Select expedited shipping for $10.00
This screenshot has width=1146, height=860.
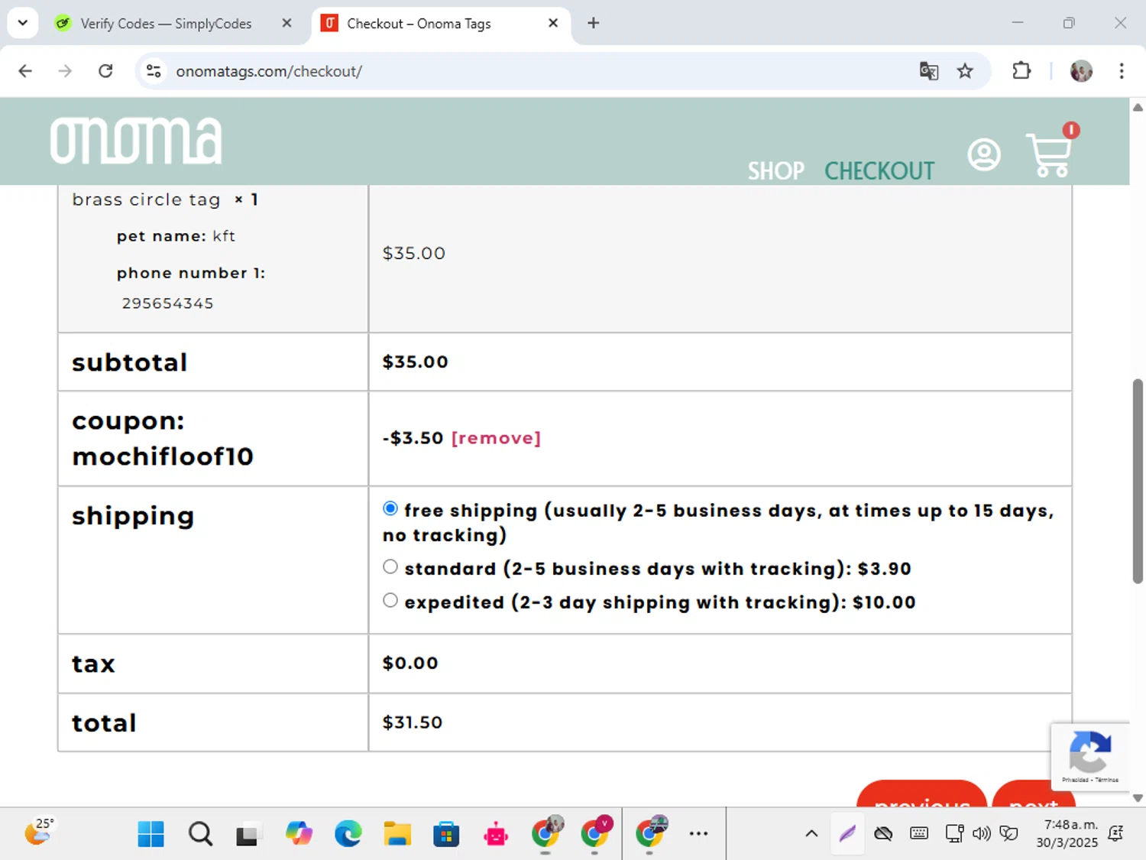[x=390, y=600]
